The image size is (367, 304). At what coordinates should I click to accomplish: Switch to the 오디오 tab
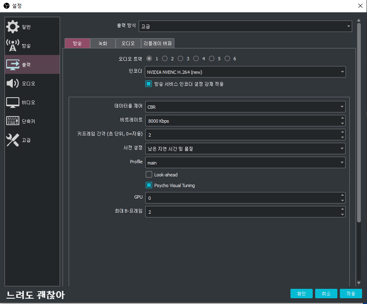click(x=128, y=43)
